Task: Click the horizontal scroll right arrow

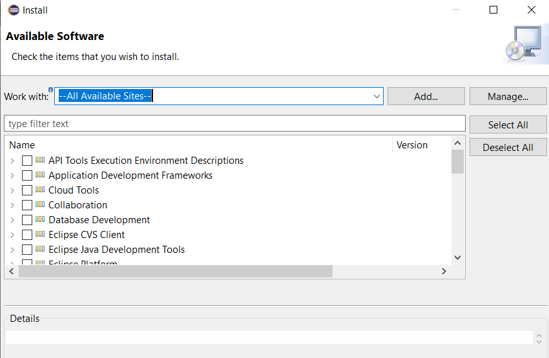Action: click(x=444, y=272)
